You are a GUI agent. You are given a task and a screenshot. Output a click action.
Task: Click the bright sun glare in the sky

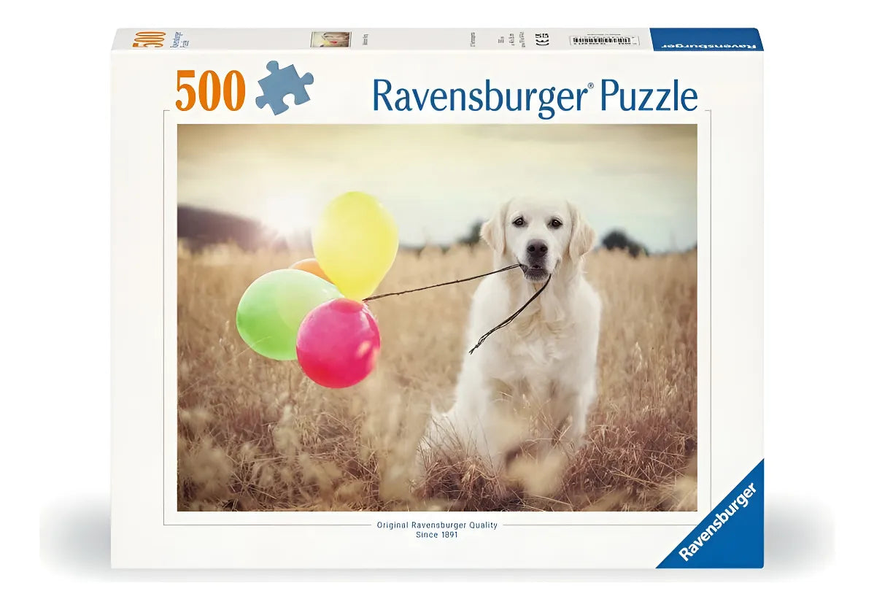pos(286,212)
